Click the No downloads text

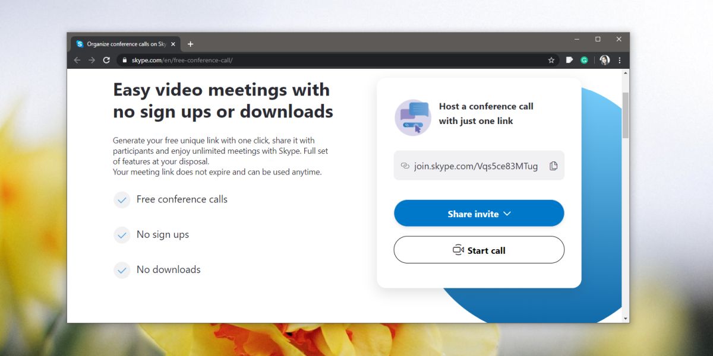point(169,269)
